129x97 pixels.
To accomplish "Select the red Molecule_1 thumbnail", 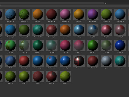I will [x=24, y=61].
